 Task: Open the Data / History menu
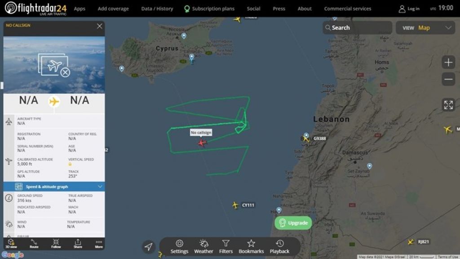(157, 9)
